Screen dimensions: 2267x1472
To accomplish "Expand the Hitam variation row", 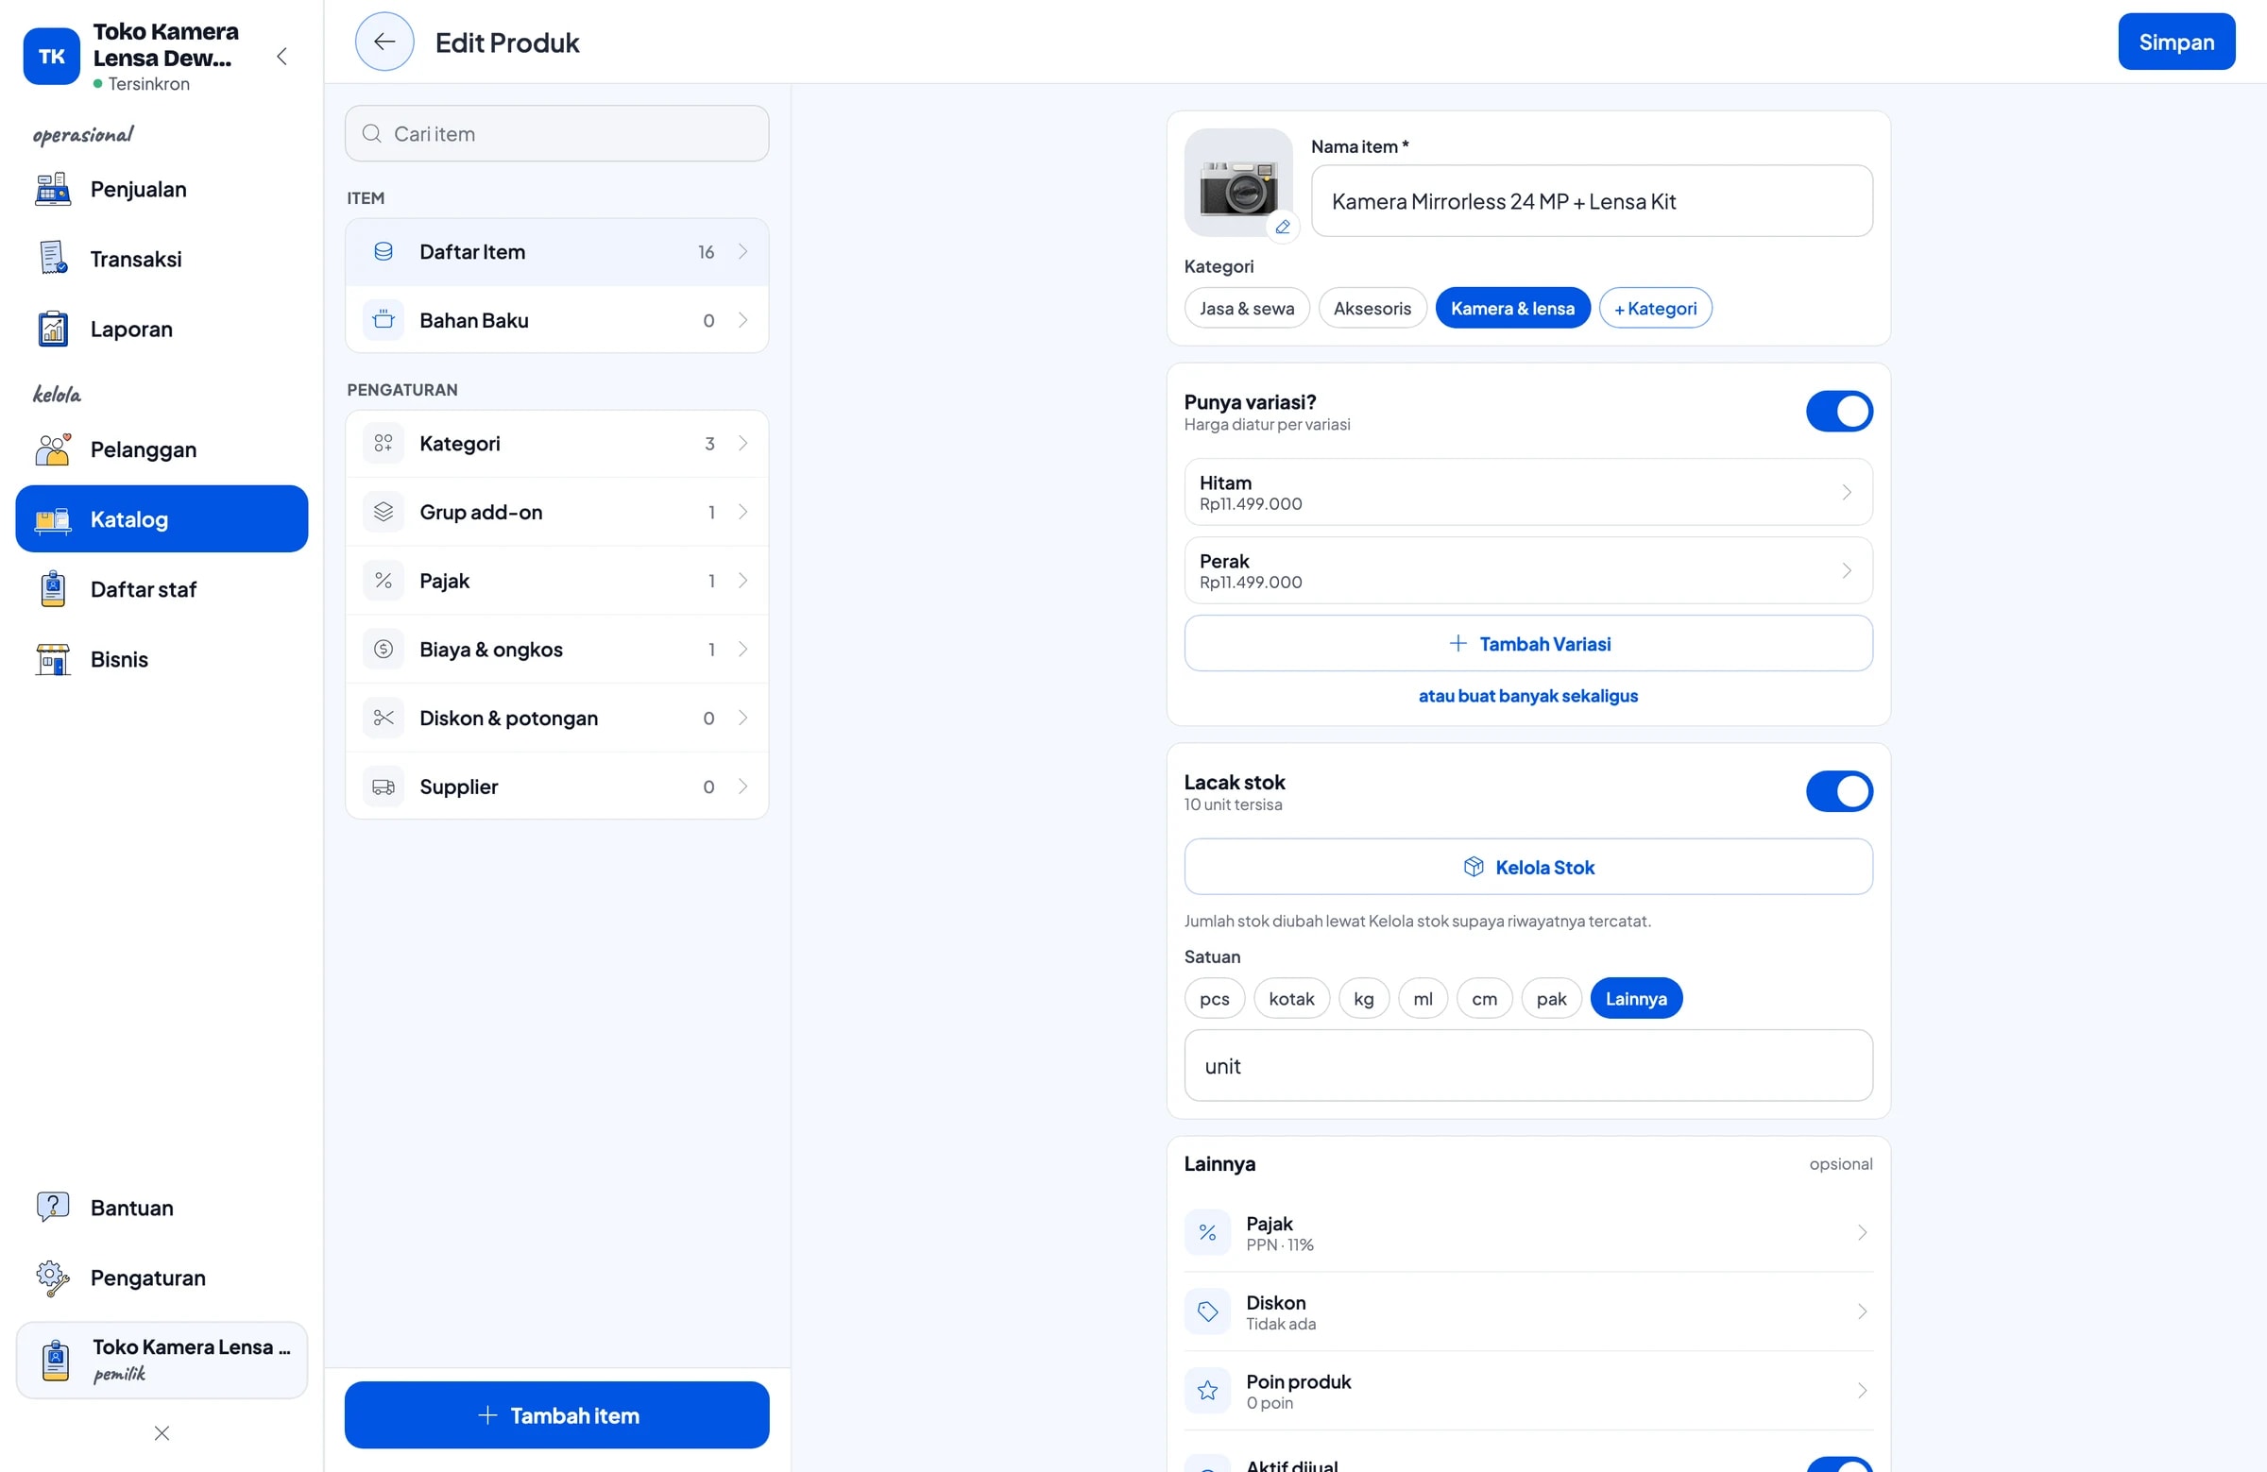I will point(1527,492).
